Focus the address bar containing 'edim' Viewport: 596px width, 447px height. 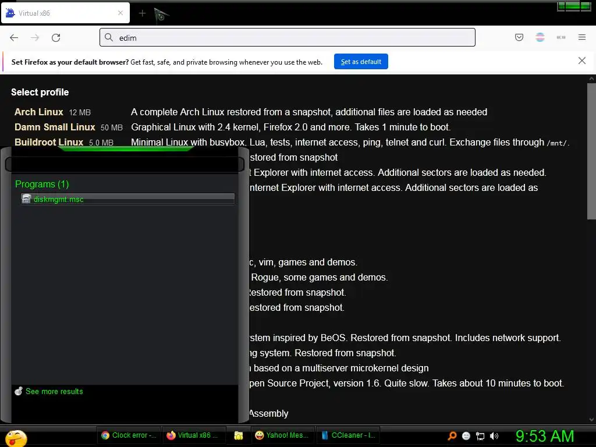(288, 37)
